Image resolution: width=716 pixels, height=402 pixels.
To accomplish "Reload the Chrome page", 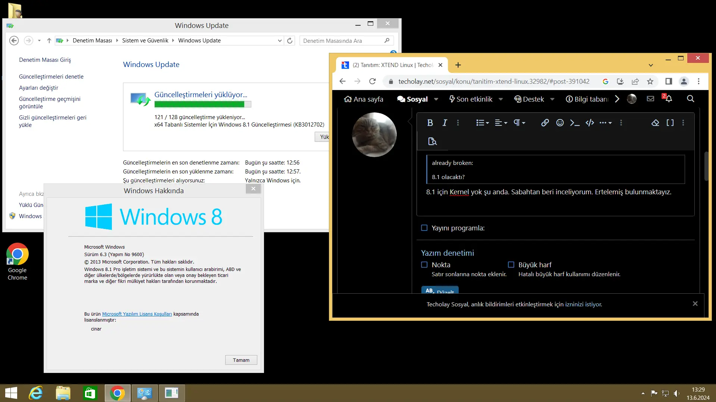I will pyautogui.click(x=372, y=81).
